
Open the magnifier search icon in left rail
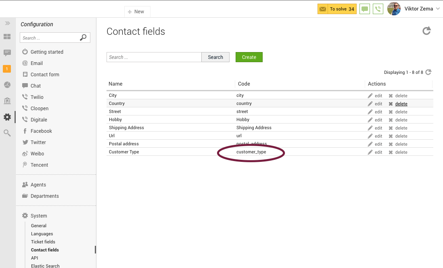click(x=7, y=133)
